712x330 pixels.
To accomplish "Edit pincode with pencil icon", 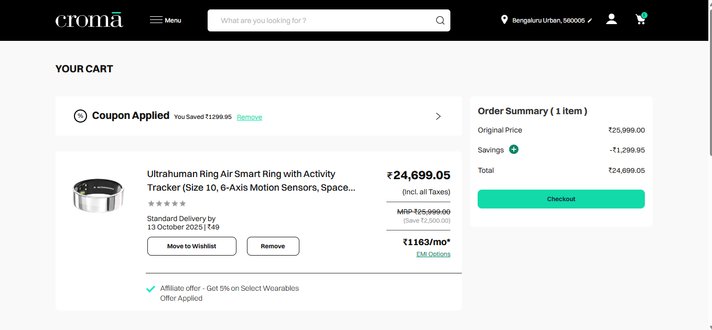I will (x=590, y=20).
